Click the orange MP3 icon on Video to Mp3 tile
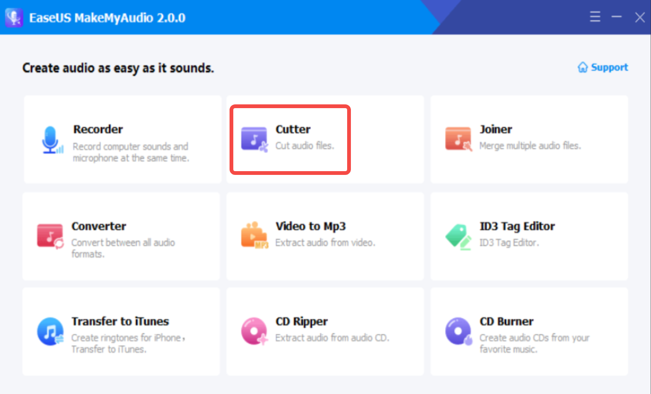The width and height of the screenshot is (651, 394). click(x=254, y=235)
